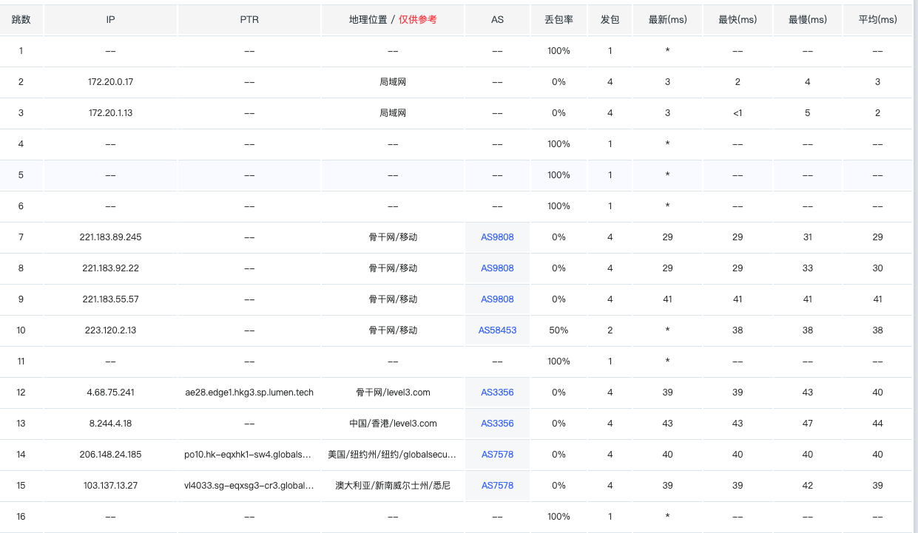
Task: Click hop number 16 in the 跳数 column
Action: (x=21, y=517)
